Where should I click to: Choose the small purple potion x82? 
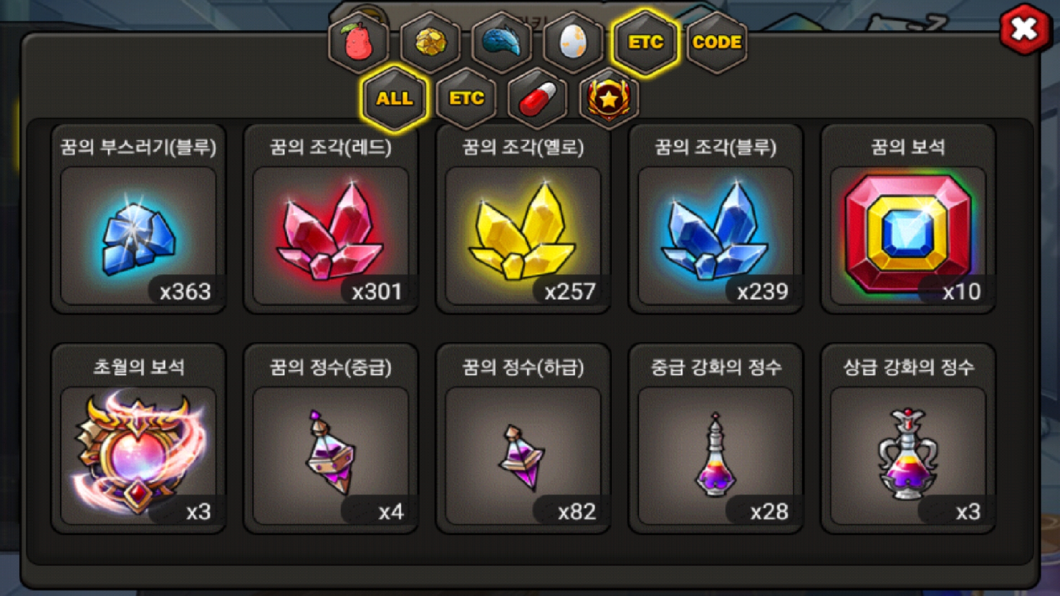tap(523, 439)
